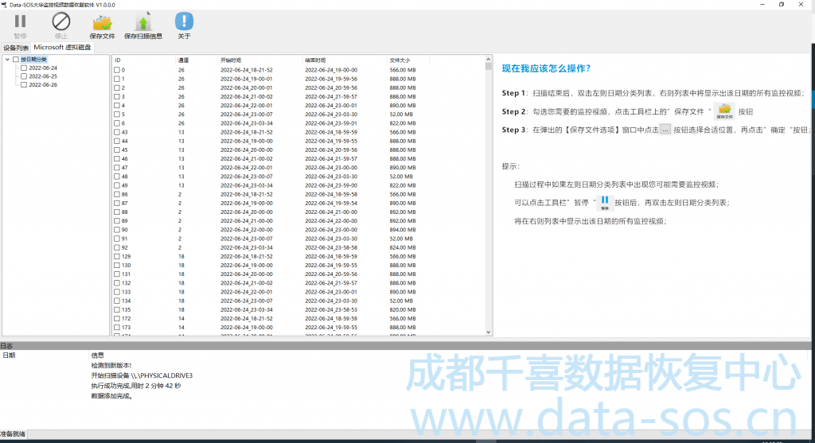The height and width of the screenshot is (443, 815).
Task: Click the file list vertical scrollbar thumb
Action: coord(489,67)
